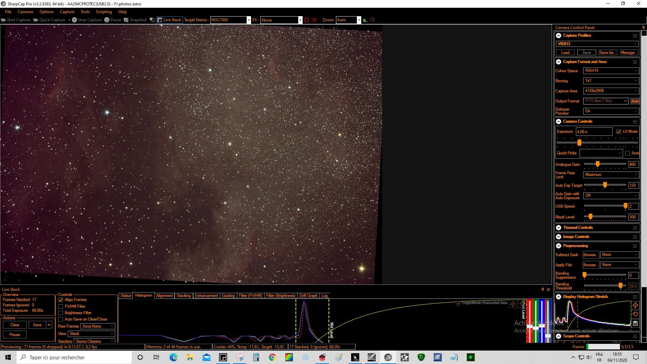Open the Capture Area dropdown
The image size is (647, 364).
611,91
